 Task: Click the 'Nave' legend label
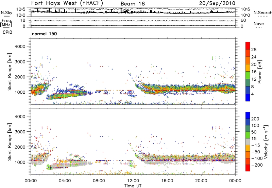coord(259,24)
